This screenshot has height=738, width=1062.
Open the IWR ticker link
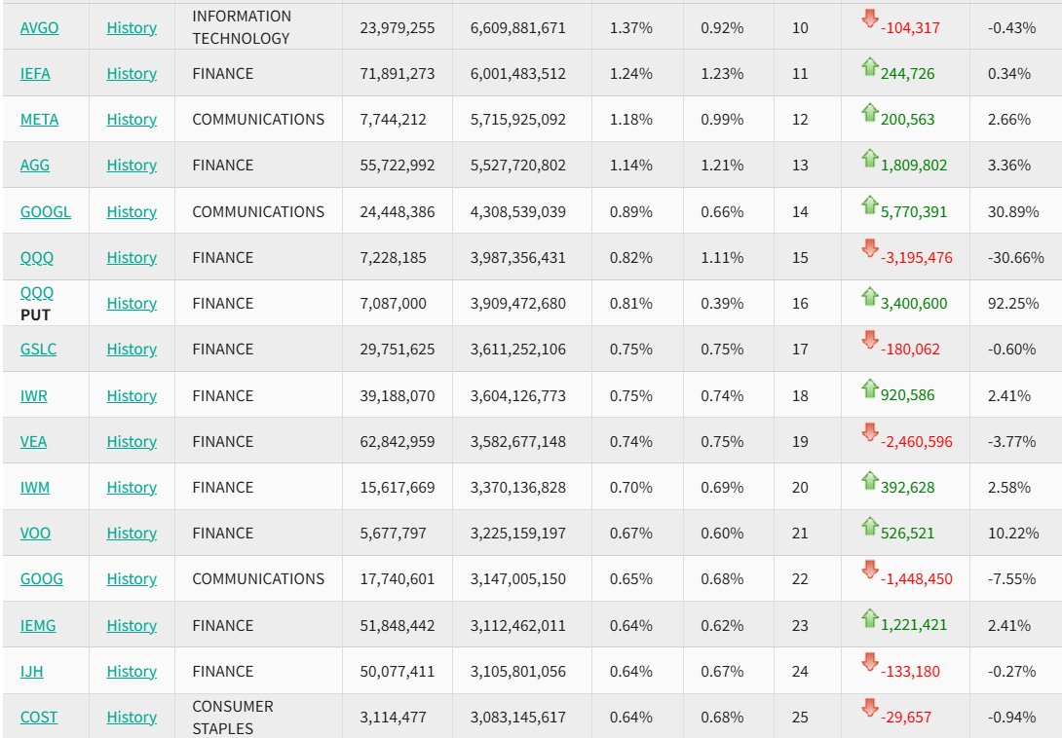(34, 396)
